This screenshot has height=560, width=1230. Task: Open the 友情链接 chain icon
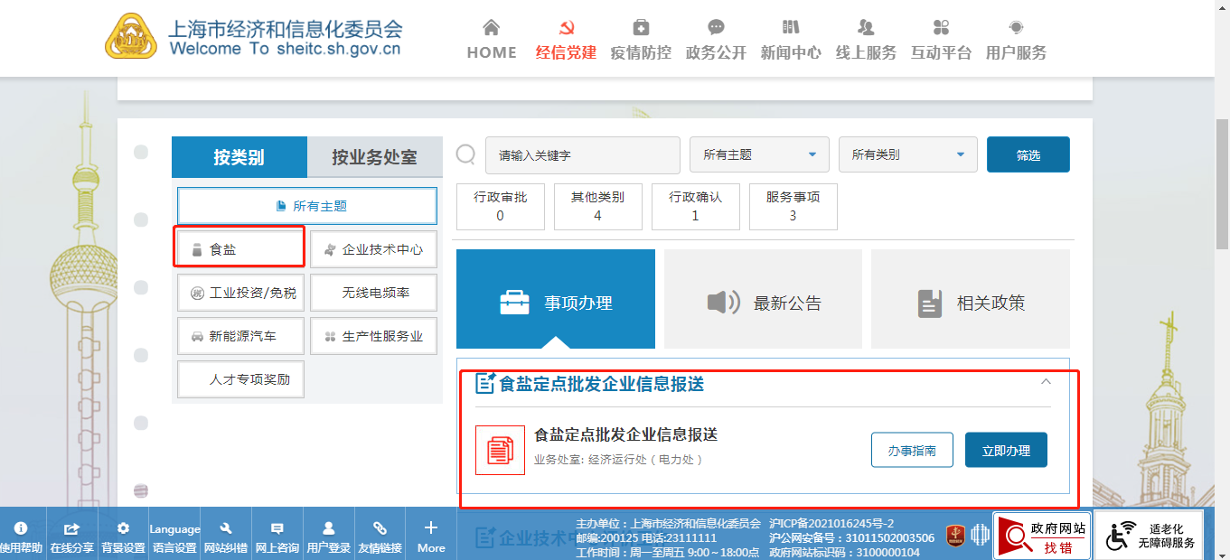(380, 528)
